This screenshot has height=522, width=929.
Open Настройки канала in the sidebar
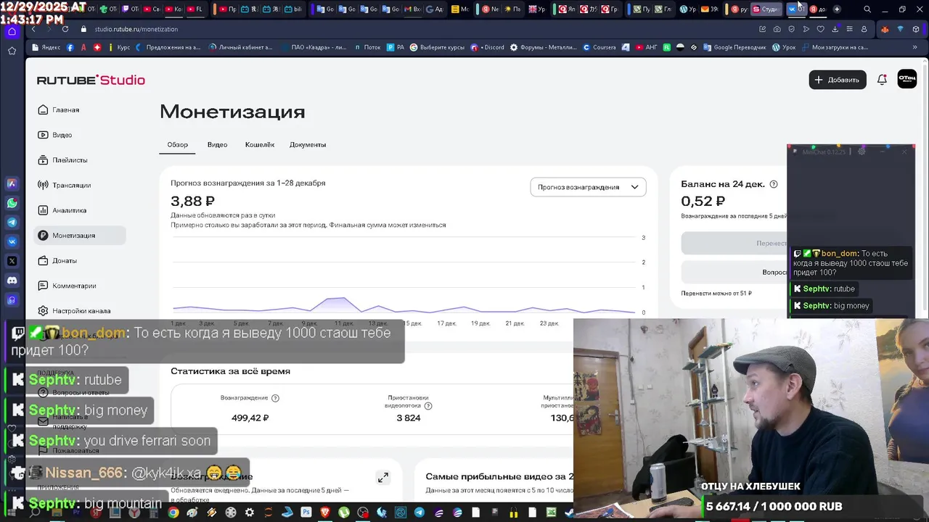click(81, 311)
